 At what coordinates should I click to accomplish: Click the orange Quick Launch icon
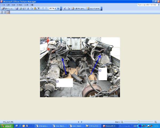[24, 126]
